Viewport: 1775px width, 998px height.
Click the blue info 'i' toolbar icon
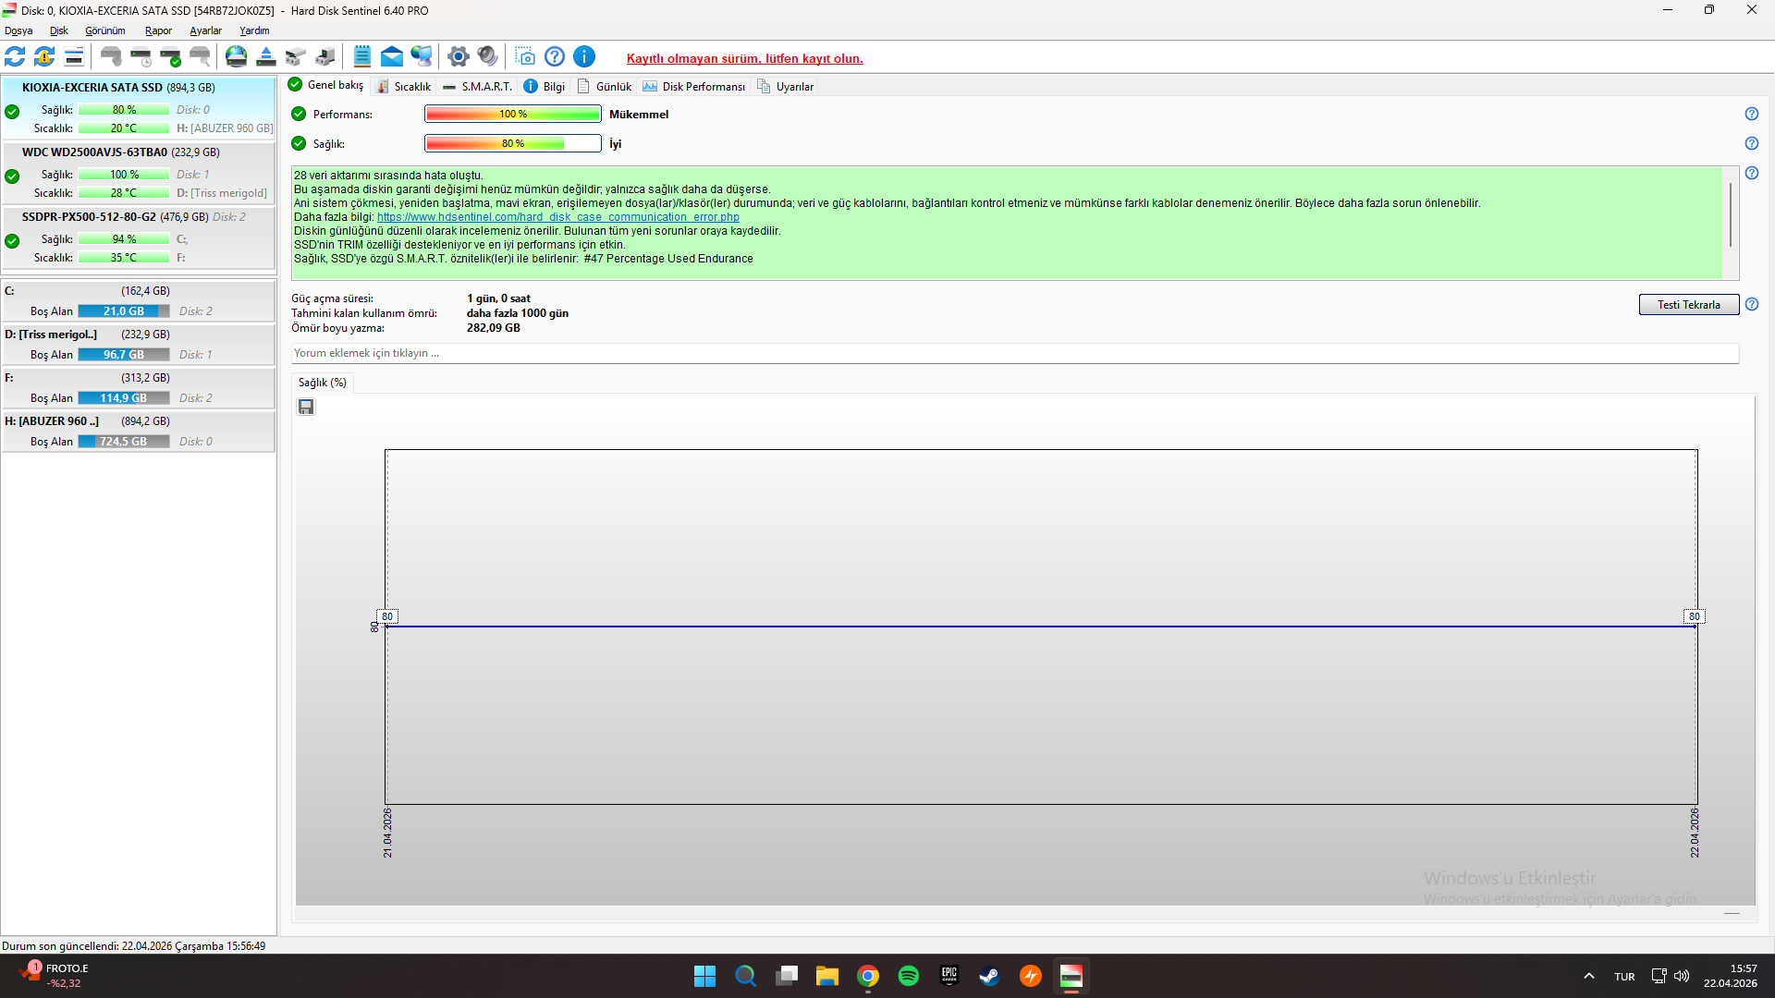(584, 57)
